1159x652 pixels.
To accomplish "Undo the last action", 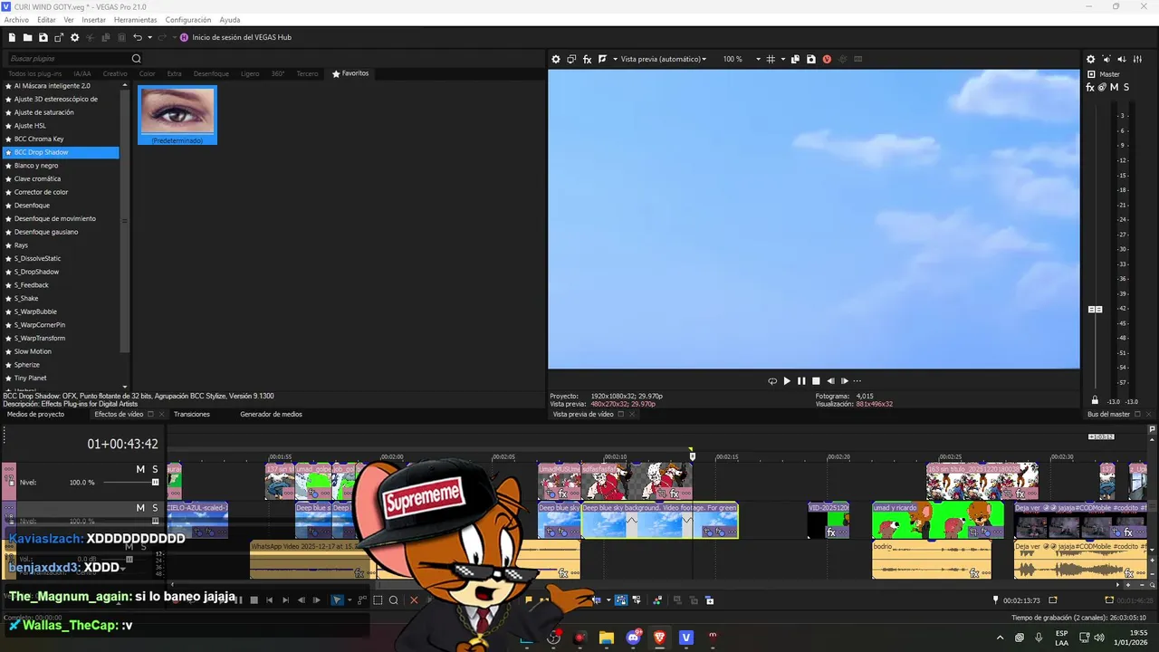I will pyautogui.click(x=138, y=37).
